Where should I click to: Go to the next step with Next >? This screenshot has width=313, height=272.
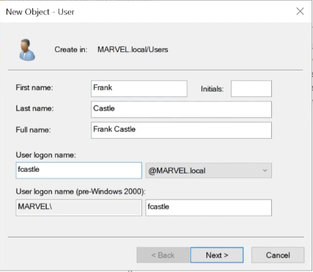(x=217, y=255)
